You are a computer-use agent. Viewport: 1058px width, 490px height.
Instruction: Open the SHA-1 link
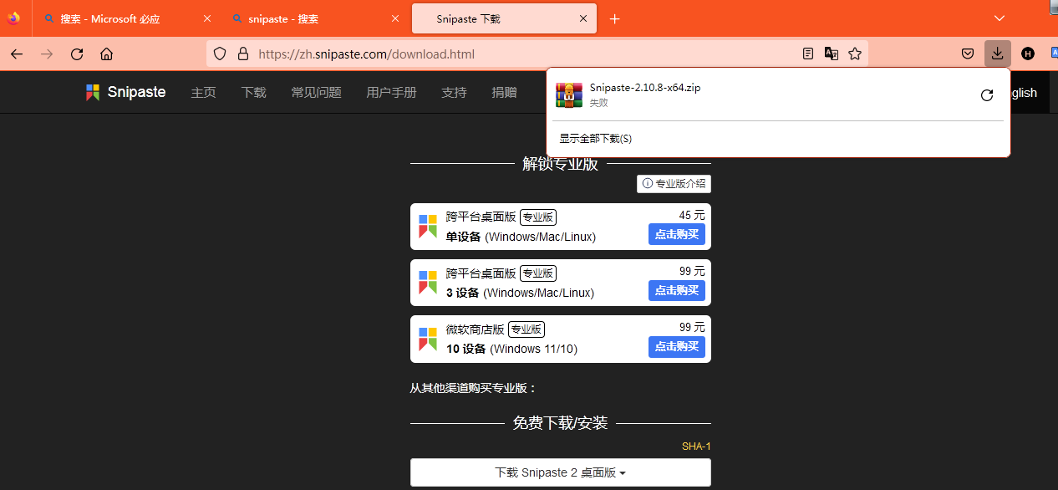pyautogui.click(x=696, y=447)
